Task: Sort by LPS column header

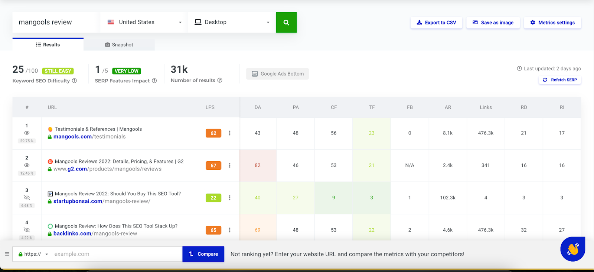Action: coord(210,107)
